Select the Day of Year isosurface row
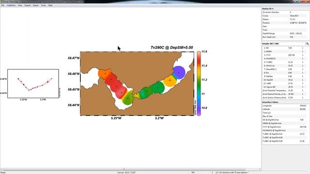This screenshot has width=310, height=174. click(x=285, y=116)
